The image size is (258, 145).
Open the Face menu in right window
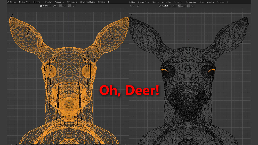click(132, 6)
